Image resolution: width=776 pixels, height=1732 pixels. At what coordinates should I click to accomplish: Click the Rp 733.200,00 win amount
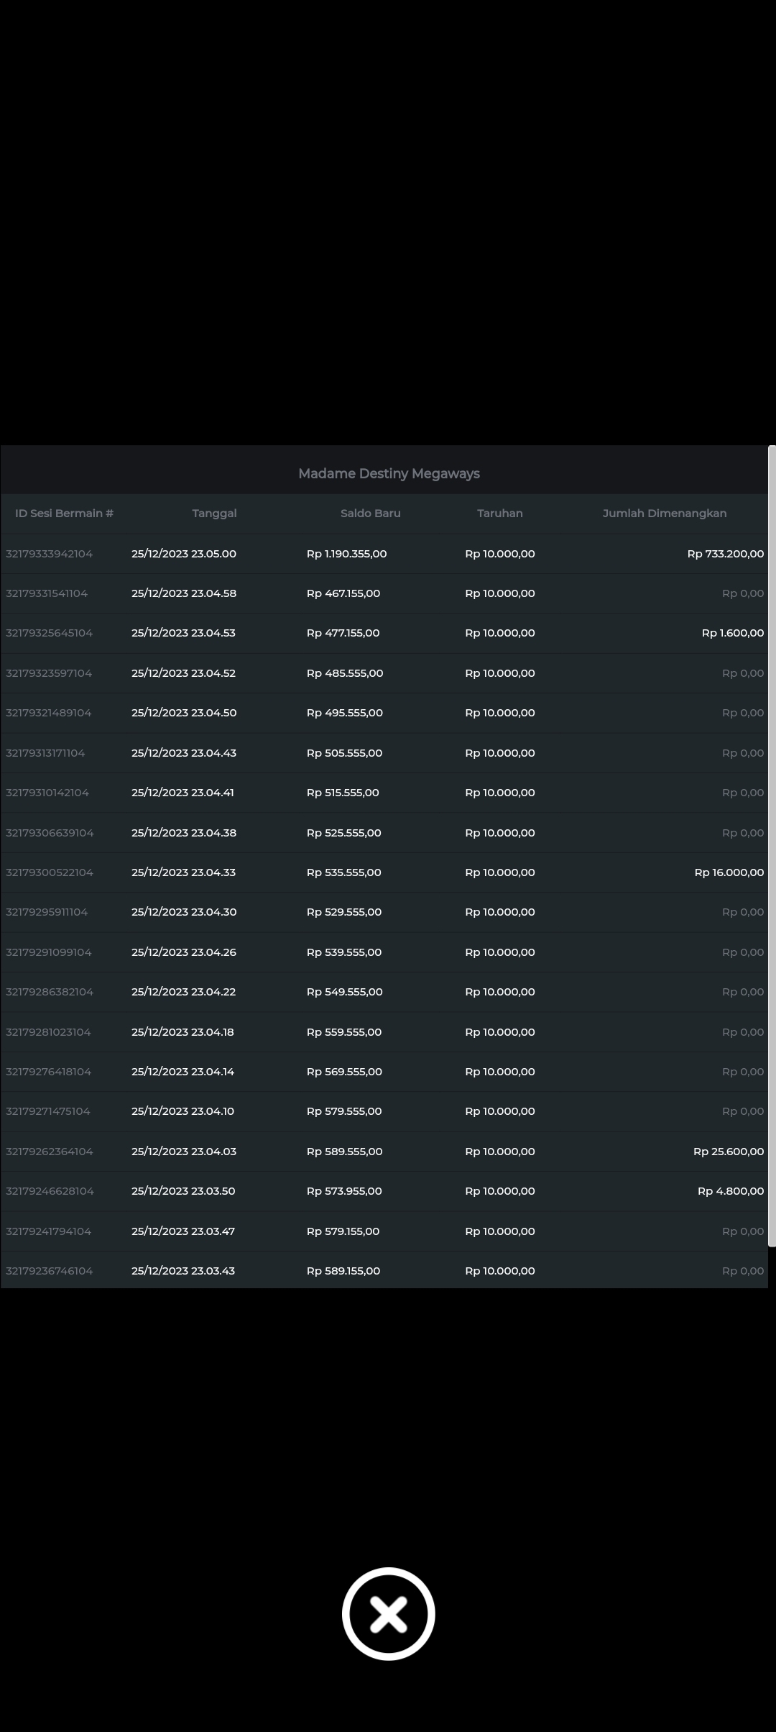725,554
